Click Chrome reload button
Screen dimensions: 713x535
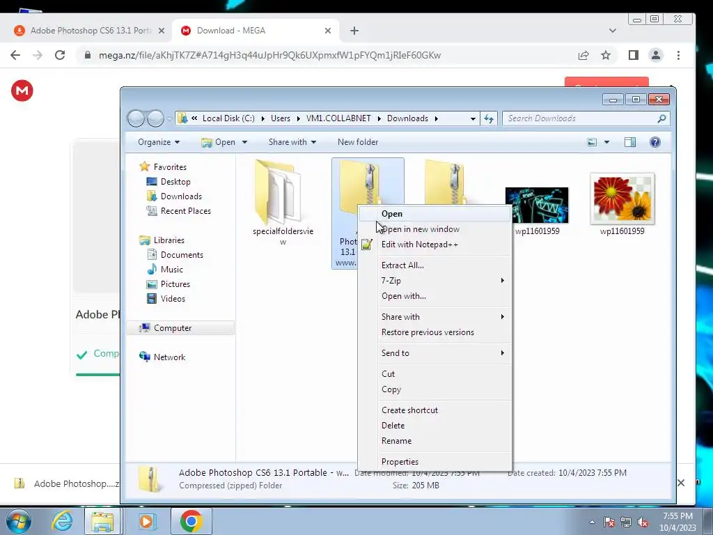(60, 55)
